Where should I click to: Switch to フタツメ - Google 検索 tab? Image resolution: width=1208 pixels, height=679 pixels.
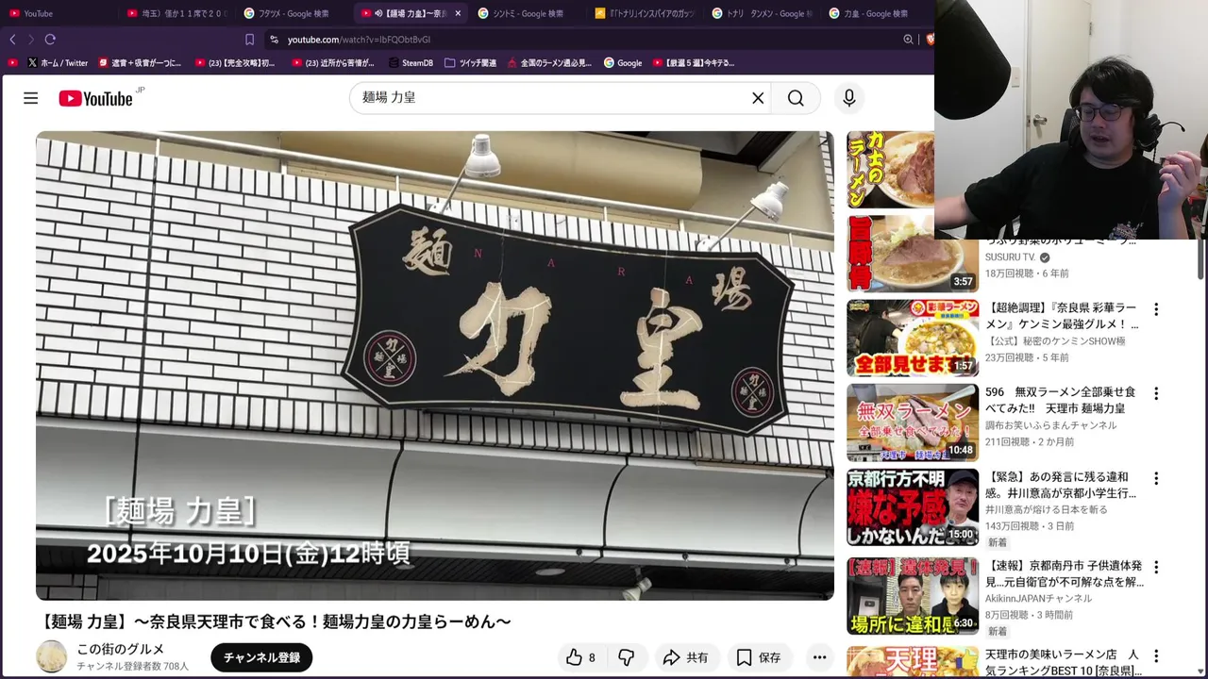pos(293,13)
